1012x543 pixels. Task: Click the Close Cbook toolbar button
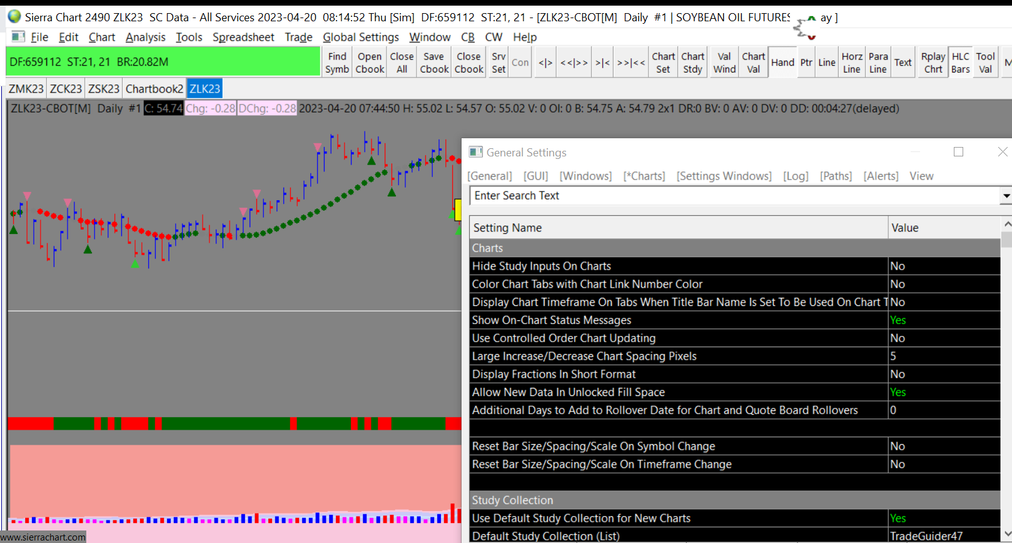tap(468, 63)
